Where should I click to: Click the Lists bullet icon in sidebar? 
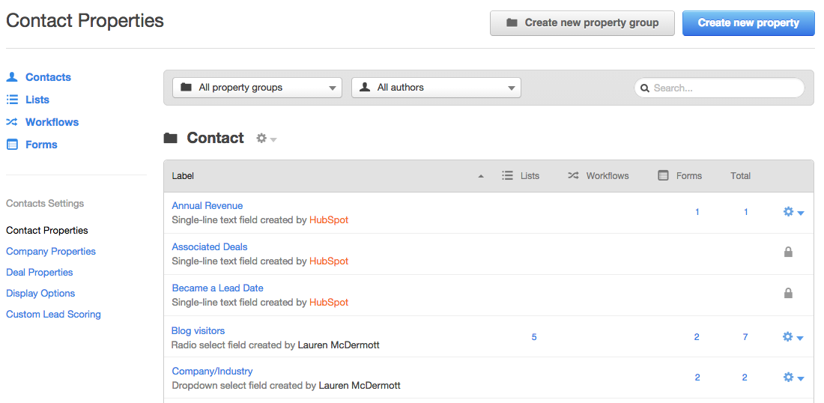tap(11, 100)
